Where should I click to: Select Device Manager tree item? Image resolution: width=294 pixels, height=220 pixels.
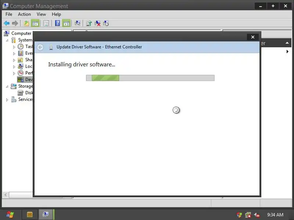coord(25,80)
